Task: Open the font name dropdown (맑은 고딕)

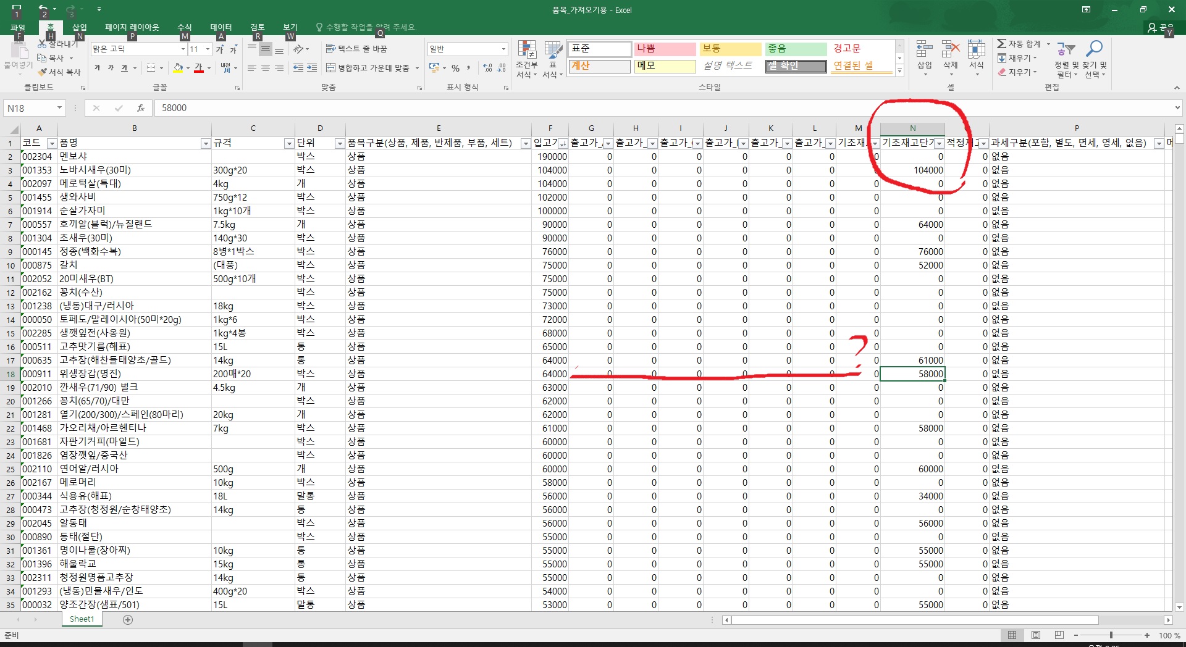Action: 183,49
